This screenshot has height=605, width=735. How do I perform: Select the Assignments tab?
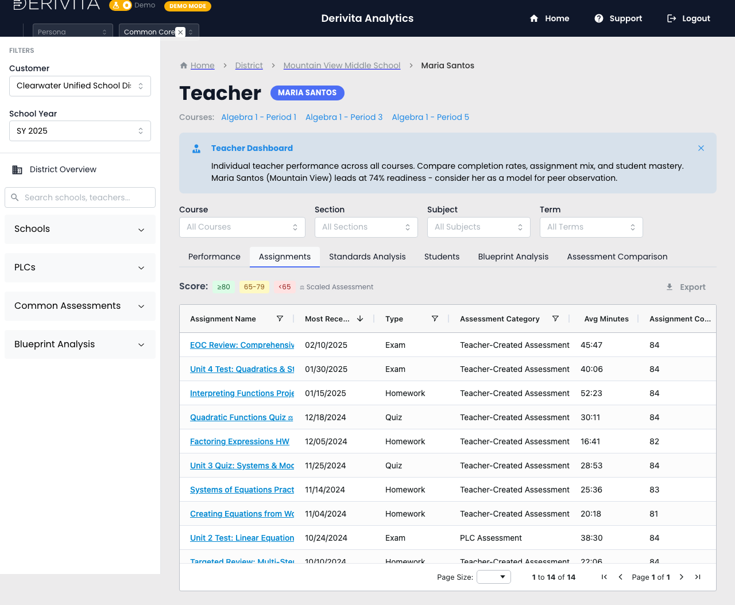(x=285, y=257)
